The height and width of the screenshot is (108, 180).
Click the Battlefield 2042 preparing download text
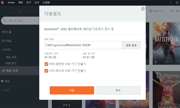pos(79,29)
